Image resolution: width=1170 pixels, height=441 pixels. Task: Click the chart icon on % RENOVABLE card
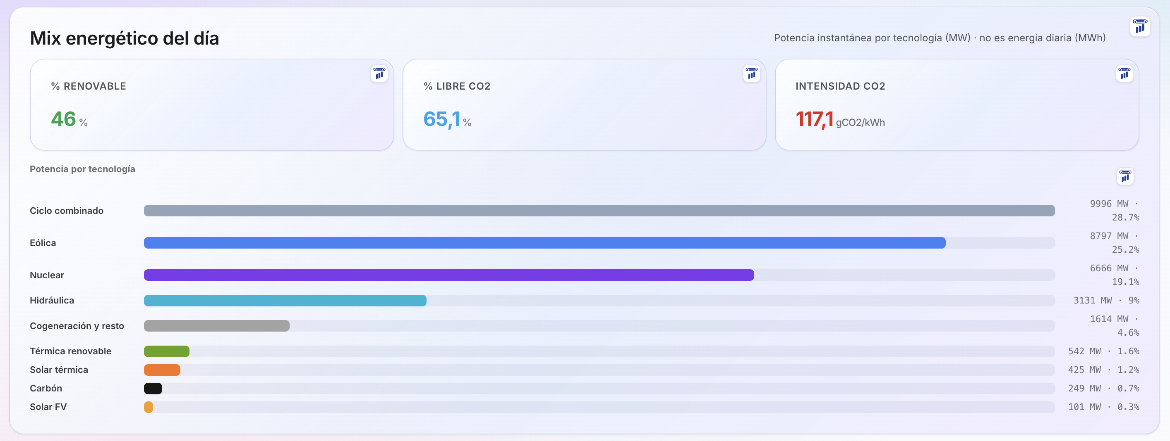379,73
